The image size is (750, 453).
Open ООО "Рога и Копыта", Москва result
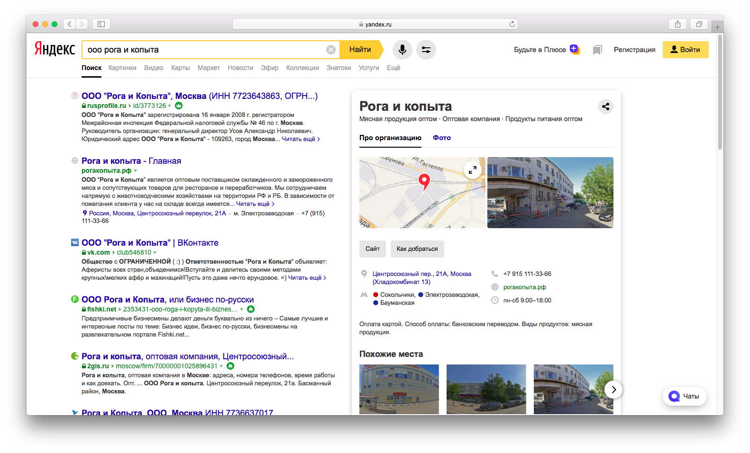click(x=200, y=96)
